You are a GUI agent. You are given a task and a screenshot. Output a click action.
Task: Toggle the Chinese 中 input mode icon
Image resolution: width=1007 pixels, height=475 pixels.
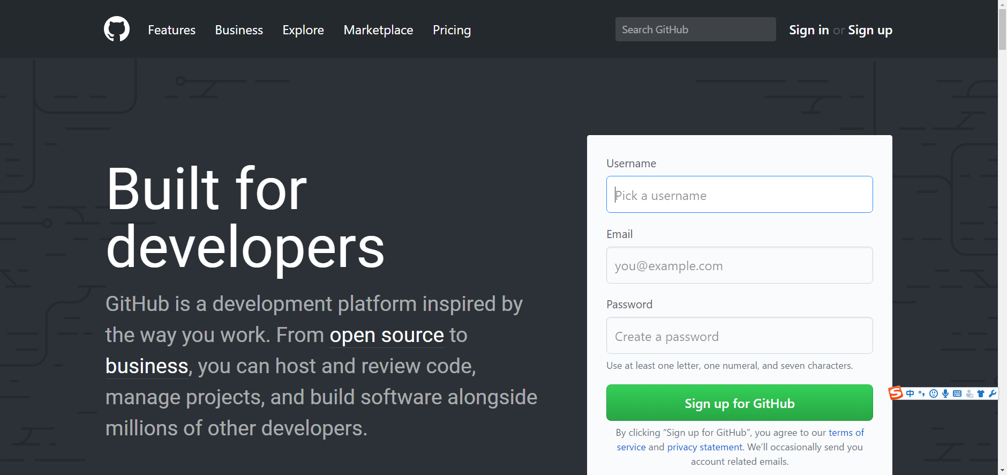(x=910, y=394)
